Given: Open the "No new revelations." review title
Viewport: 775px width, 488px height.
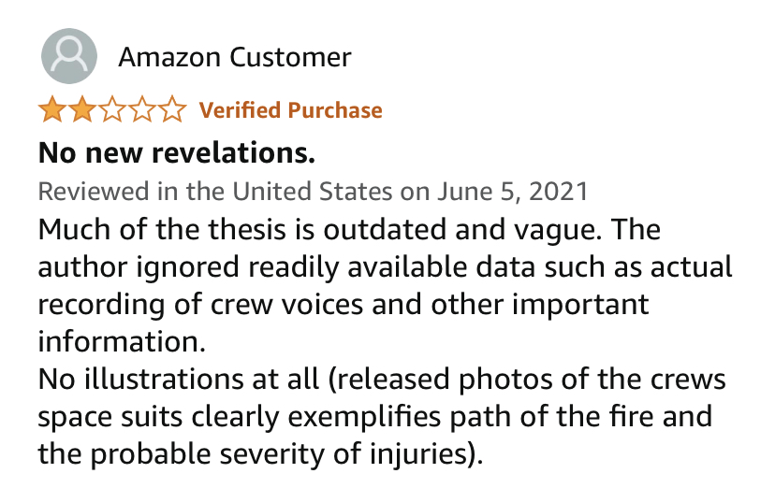Looking at the screenshot, I should click(176, 151).
